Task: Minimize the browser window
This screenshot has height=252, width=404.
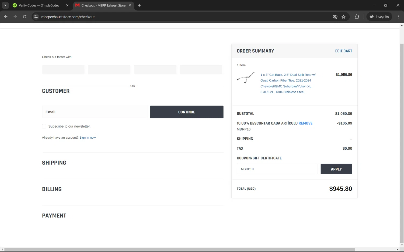Action: (x=374, y=5)
